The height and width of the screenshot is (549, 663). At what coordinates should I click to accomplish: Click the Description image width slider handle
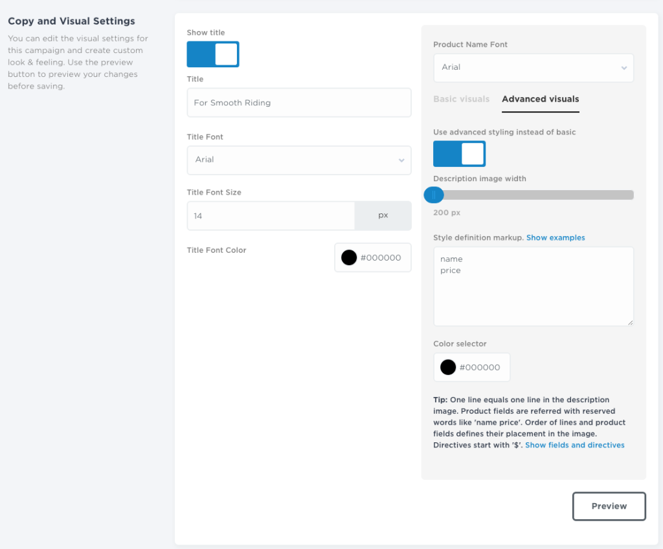[434, 195]
